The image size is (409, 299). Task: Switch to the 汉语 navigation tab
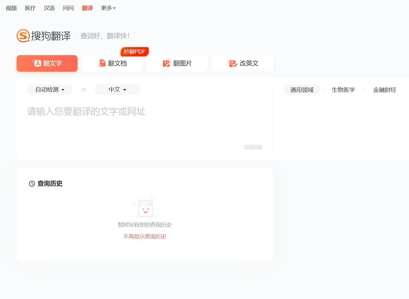(x=49, y=8)
